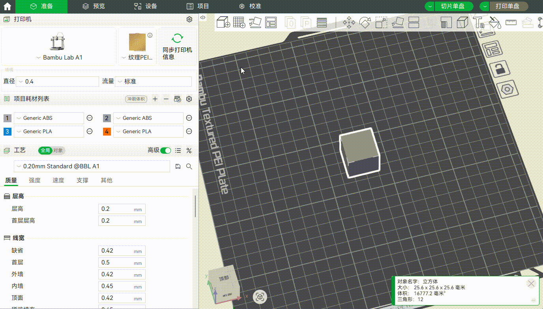The width and height of the screenshot is (543, 309).
Task: Open more options for filament 1
Action: tap(90, 118)
